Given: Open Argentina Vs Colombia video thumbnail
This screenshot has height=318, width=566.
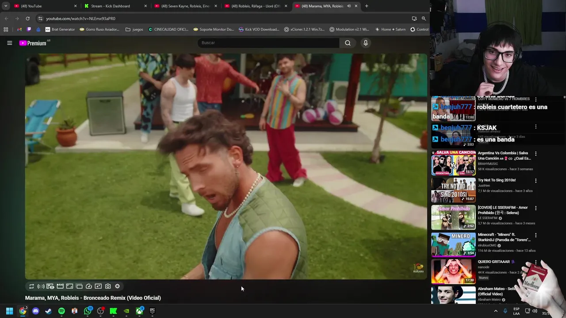Looking at the screenshot, I should [x=453, y=163].
